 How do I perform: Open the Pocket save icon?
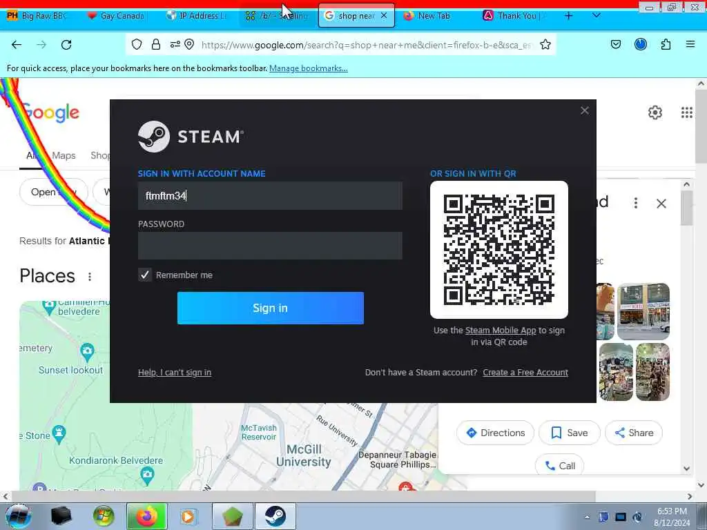616,44
